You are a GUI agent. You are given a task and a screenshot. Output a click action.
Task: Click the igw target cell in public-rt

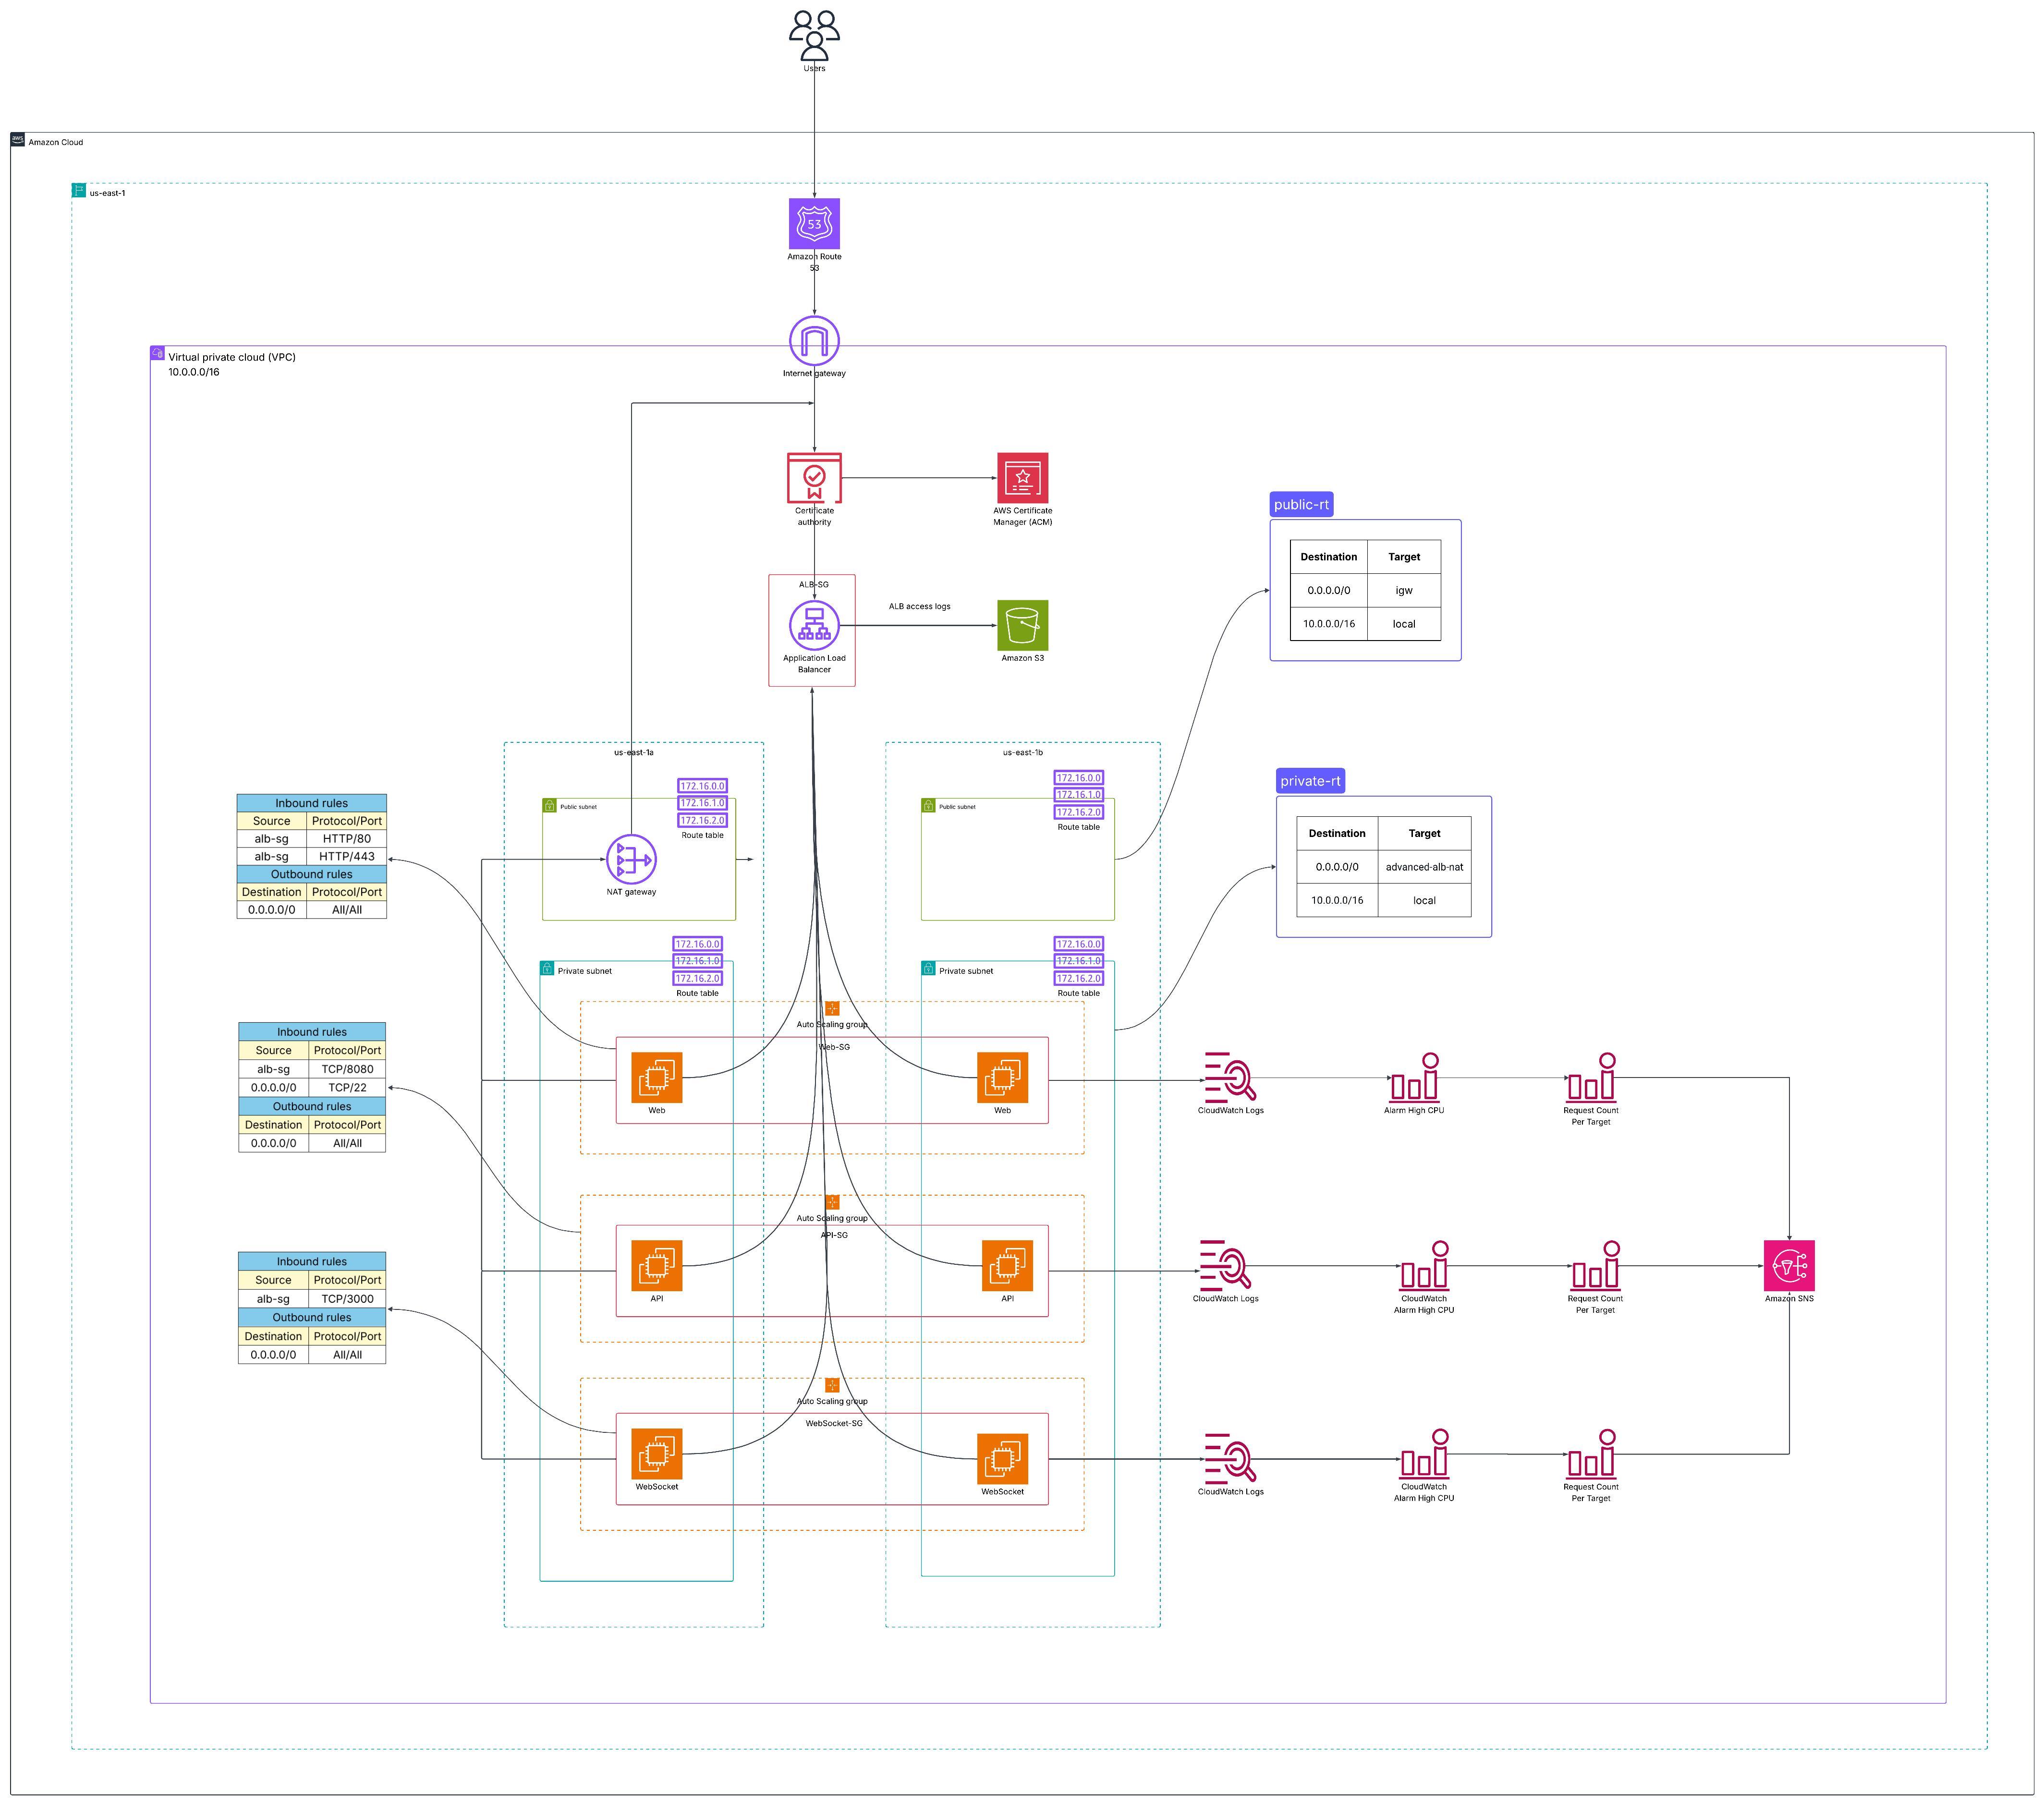pyautogui.click(x=1403, y=590)
